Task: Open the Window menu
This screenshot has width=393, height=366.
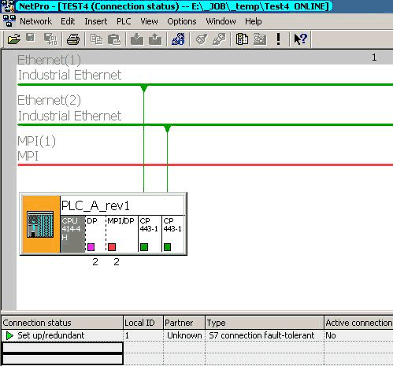Action: coord(221,21)
